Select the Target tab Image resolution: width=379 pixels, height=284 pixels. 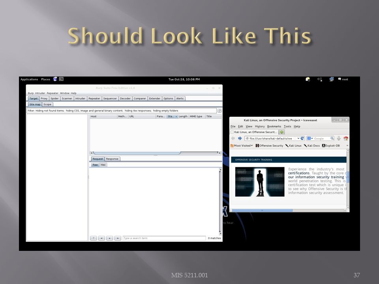[x=33, y=99]
